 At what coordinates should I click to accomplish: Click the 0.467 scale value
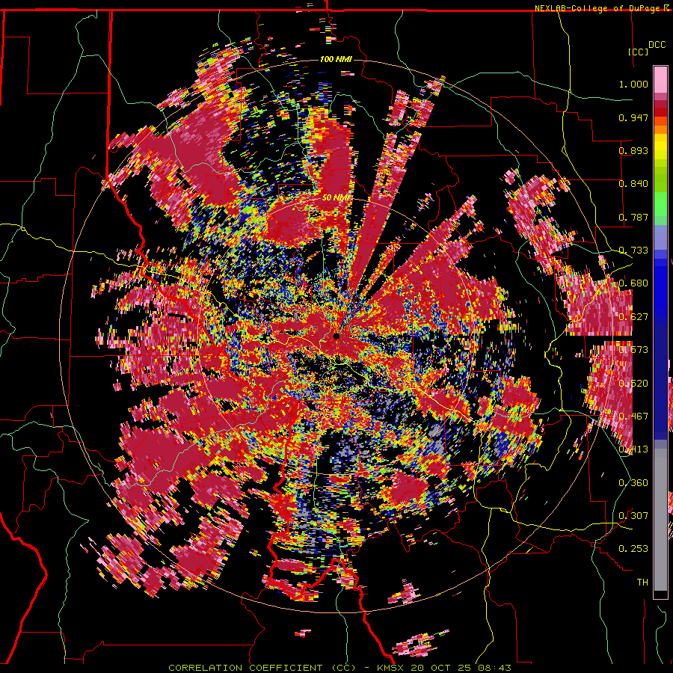pyautogui.click(x=633, y=417)
